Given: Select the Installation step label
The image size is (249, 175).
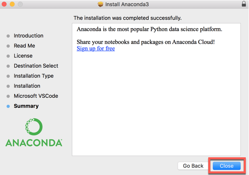Looking at the screenshot, I should [27, 86].
